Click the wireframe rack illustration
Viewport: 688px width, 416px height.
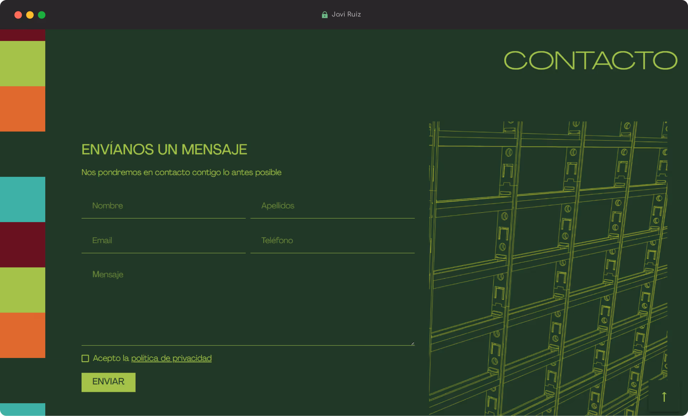(548, 268)
